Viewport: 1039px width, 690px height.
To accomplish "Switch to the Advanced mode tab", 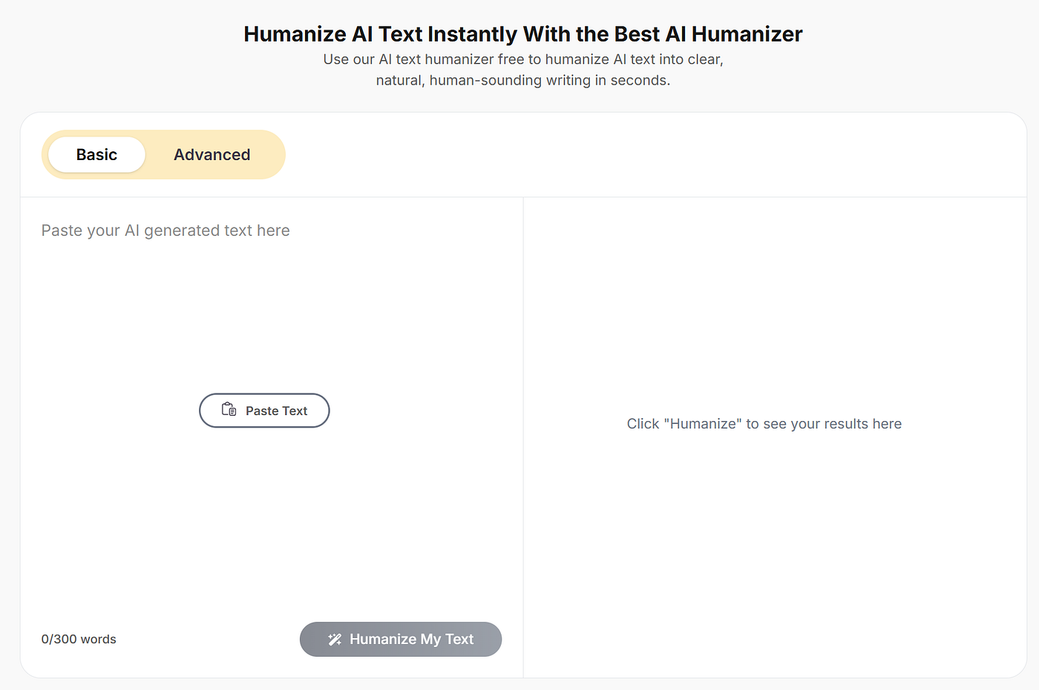I will (212, 155).
